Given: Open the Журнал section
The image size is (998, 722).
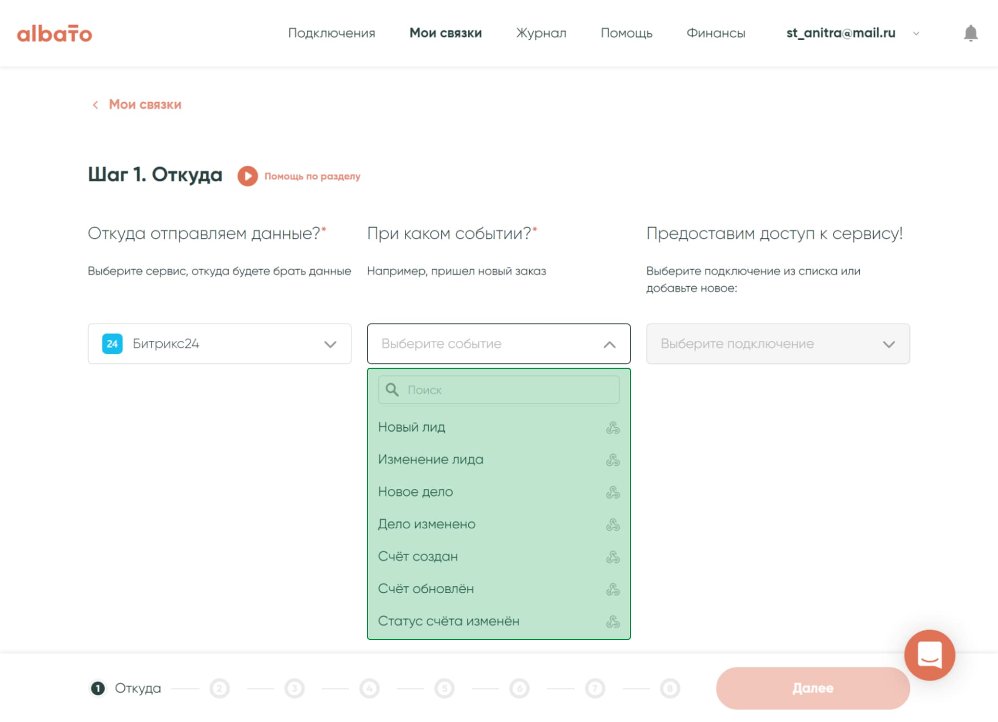Looking at the screenshot, I should 541,33.
